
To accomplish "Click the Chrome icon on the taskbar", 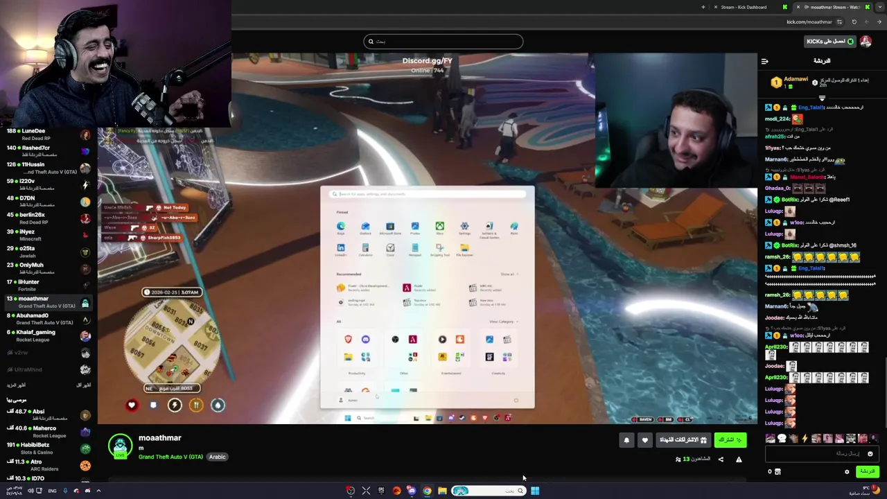I will tap(427, 491).
